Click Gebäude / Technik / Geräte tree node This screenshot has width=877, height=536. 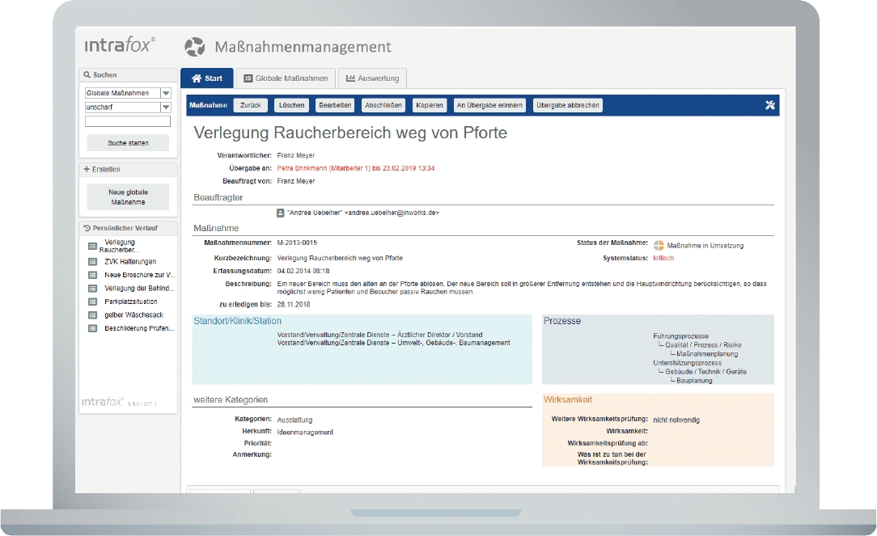pyautogui.click(x=705, y=372)
